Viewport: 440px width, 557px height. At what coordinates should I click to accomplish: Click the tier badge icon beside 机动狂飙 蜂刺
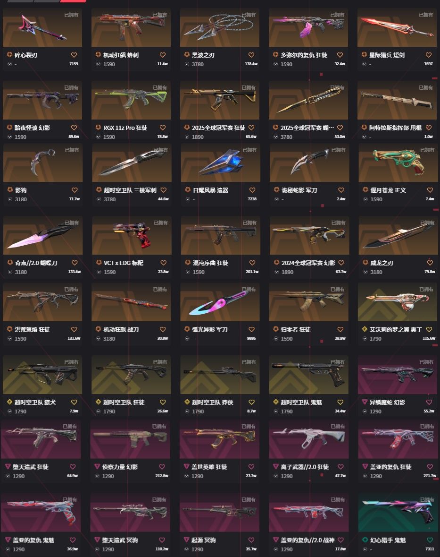tap(98, 55)
